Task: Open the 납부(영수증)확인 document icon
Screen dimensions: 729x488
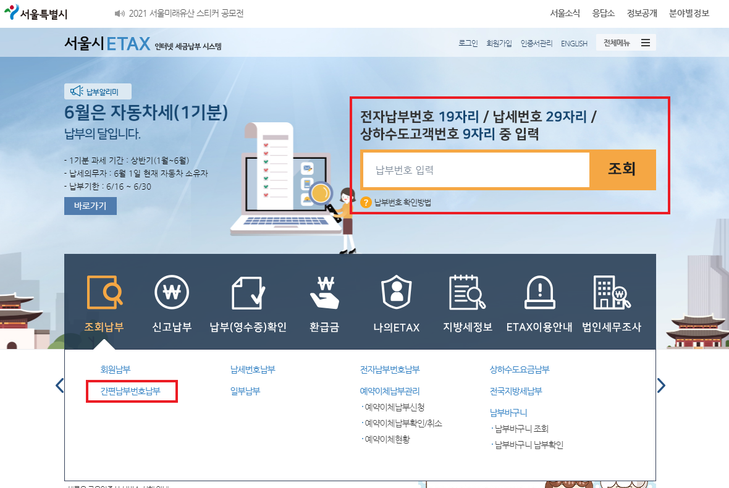Action: coord(248,292)
